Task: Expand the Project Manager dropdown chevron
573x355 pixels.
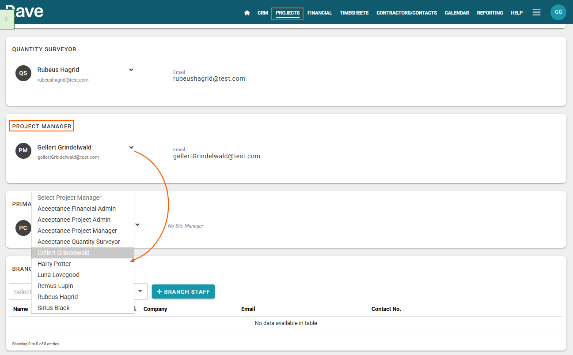Action: click(131, 147)
